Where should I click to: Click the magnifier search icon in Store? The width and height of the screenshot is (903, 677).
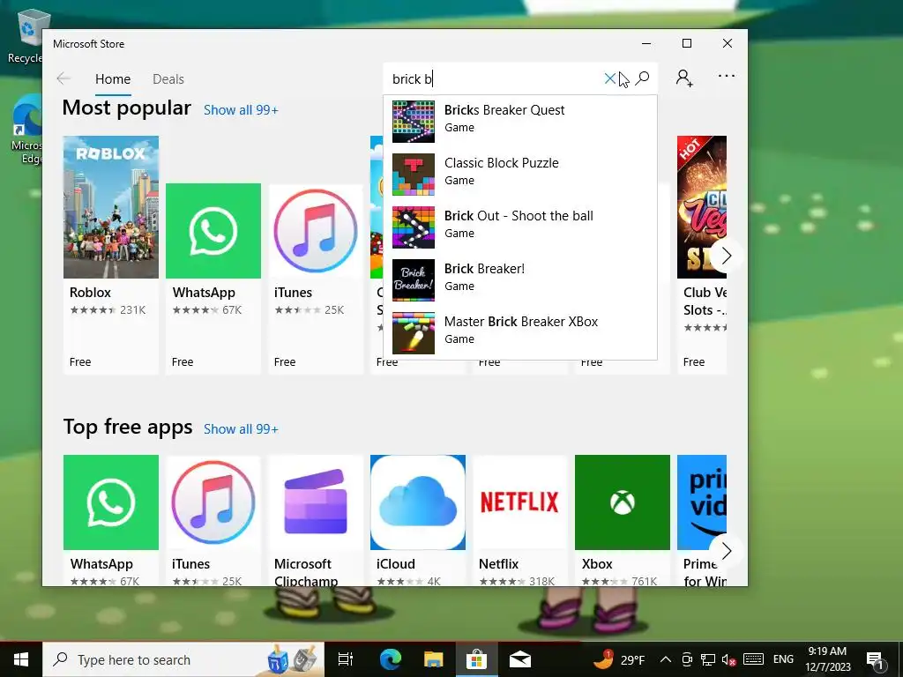(643, 78)
